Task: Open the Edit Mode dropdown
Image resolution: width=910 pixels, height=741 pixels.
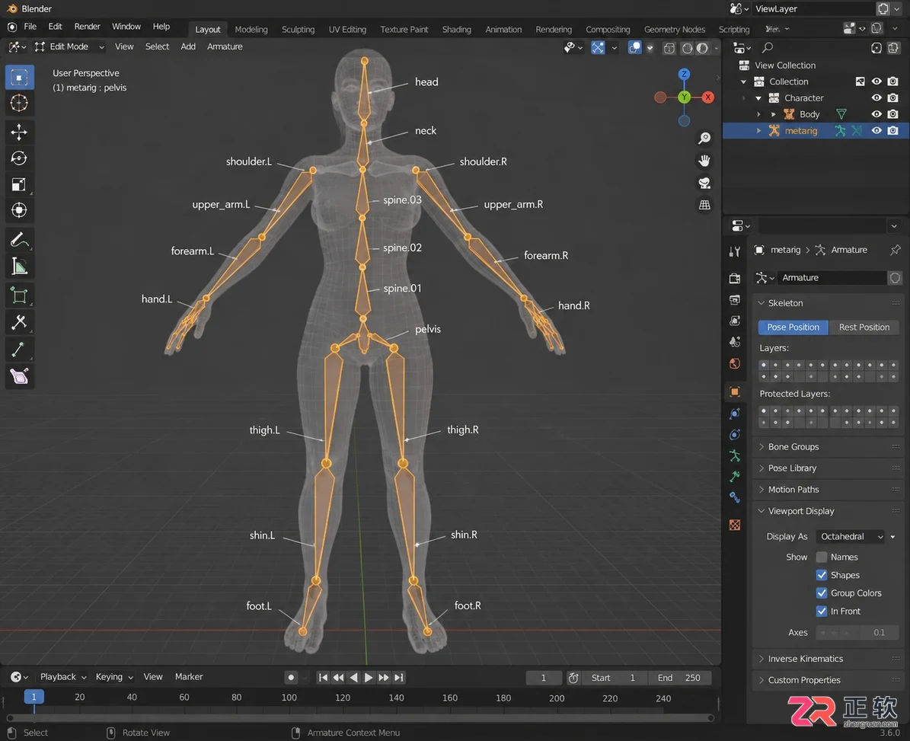Action: click(x=69, y=46)
